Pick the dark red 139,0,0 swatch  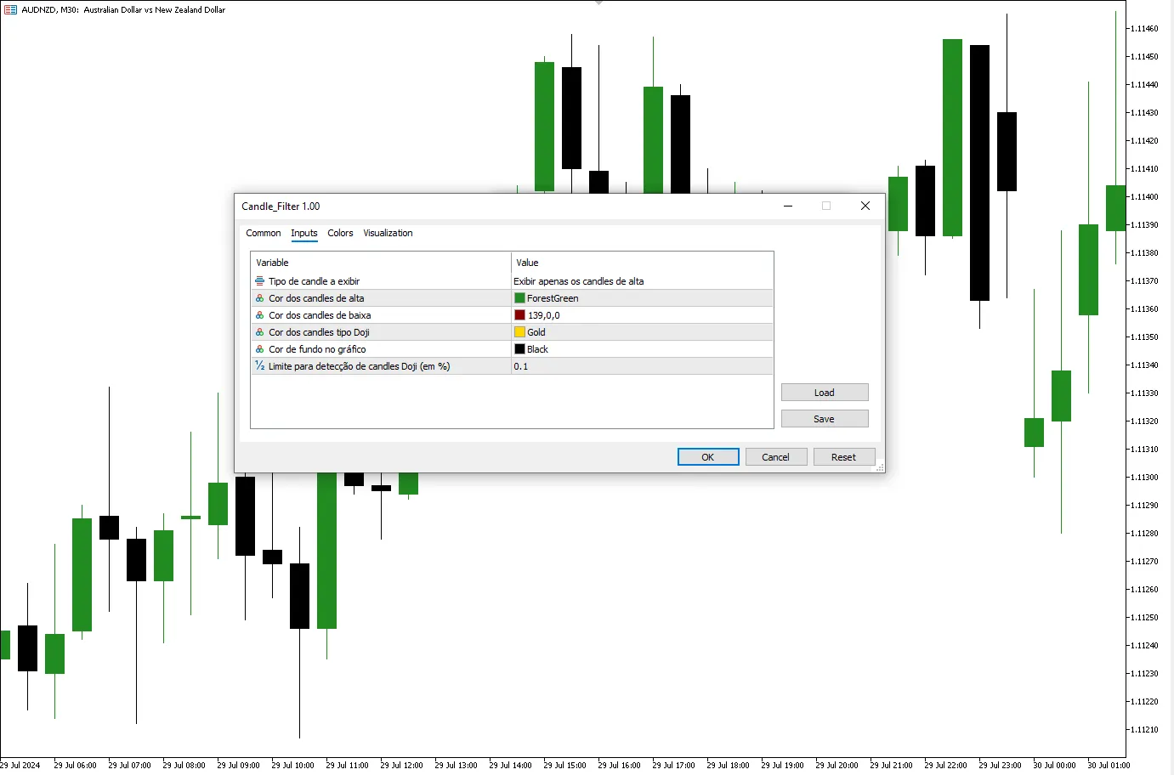coord(519,315)
